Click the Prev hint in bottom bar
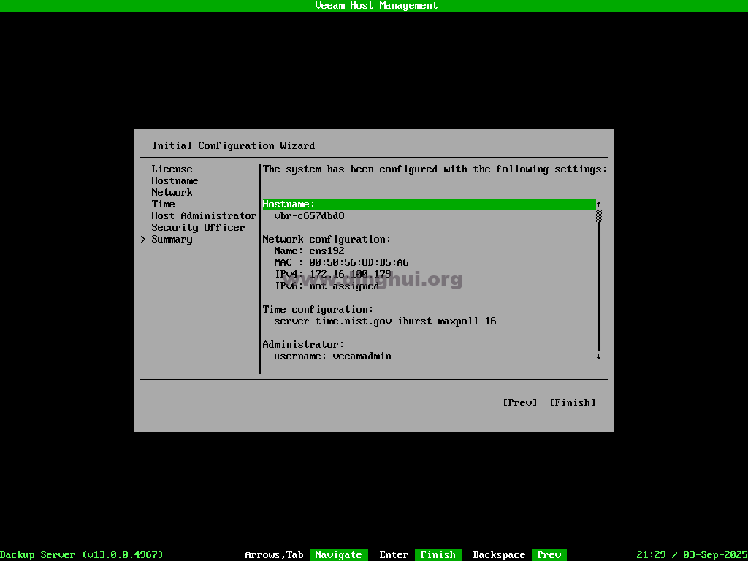The image size is (748, 561). (549, 555)
